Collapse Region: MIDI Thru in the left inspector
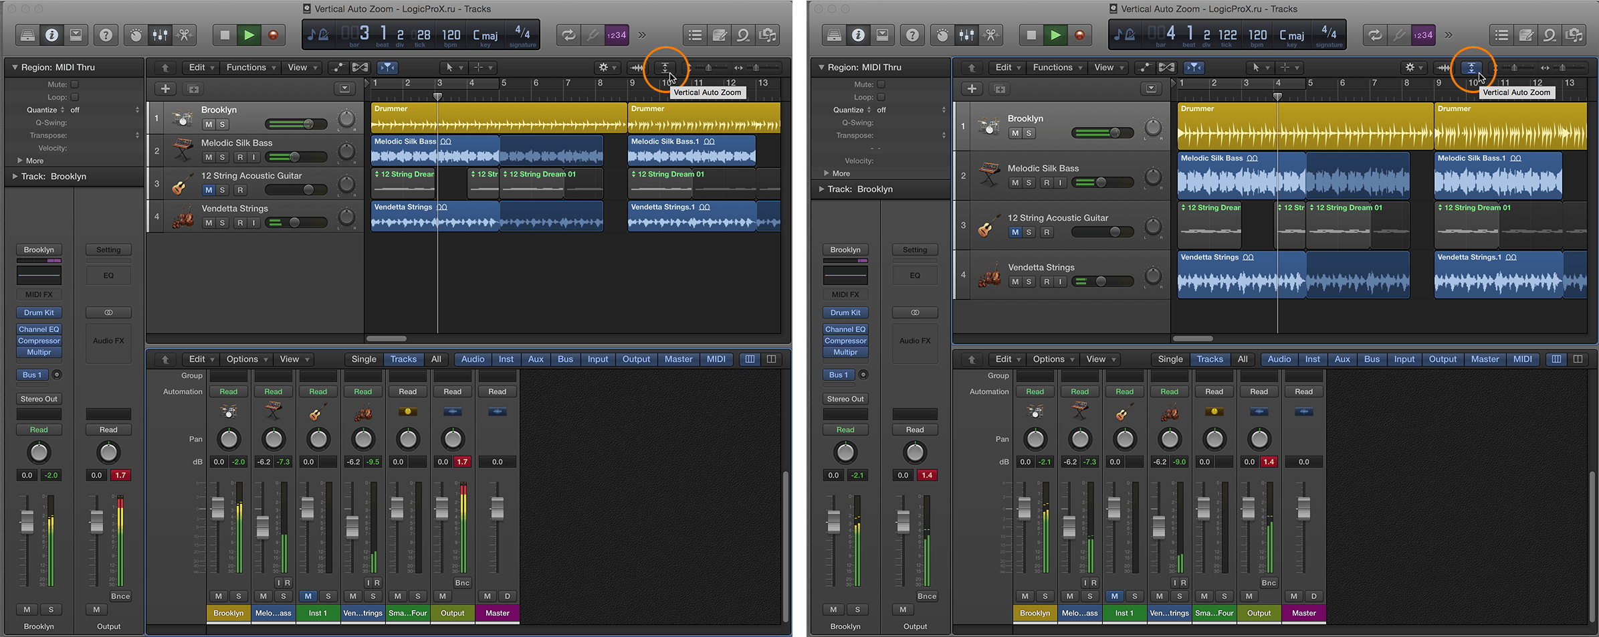The image size is (1599, 637). click(x=15, y=68)
